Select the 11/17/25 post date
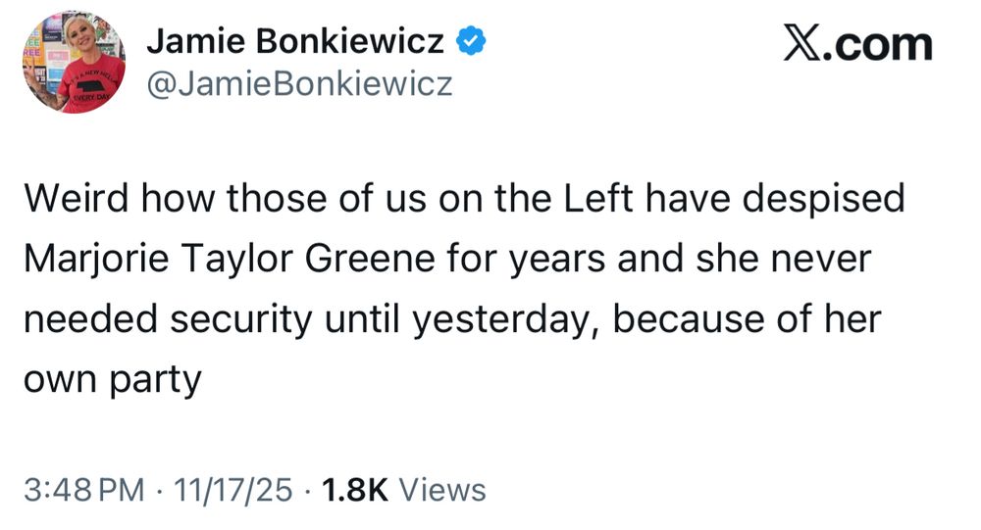981x530 pixels. (x=230, y=488)
